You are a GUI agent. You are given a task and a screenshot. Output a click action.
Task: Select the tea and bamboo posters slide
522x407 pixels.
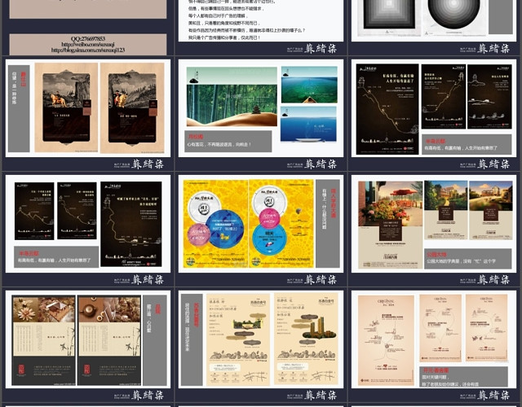(88, 339)
